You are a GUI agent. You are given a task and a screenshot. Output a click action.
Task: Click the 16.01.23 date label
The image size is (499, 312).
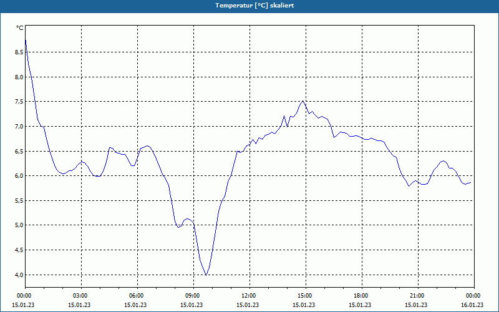click(x=472, y=305)
